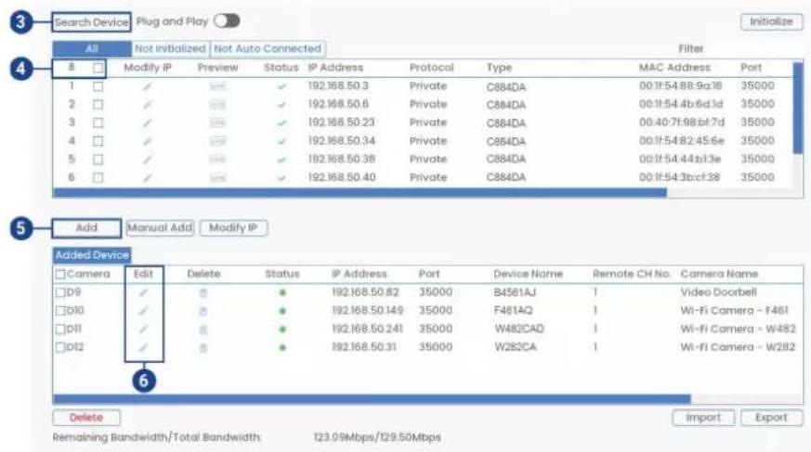Click the red Delete button
Screen dimensions: 811x452
point(86,418)
